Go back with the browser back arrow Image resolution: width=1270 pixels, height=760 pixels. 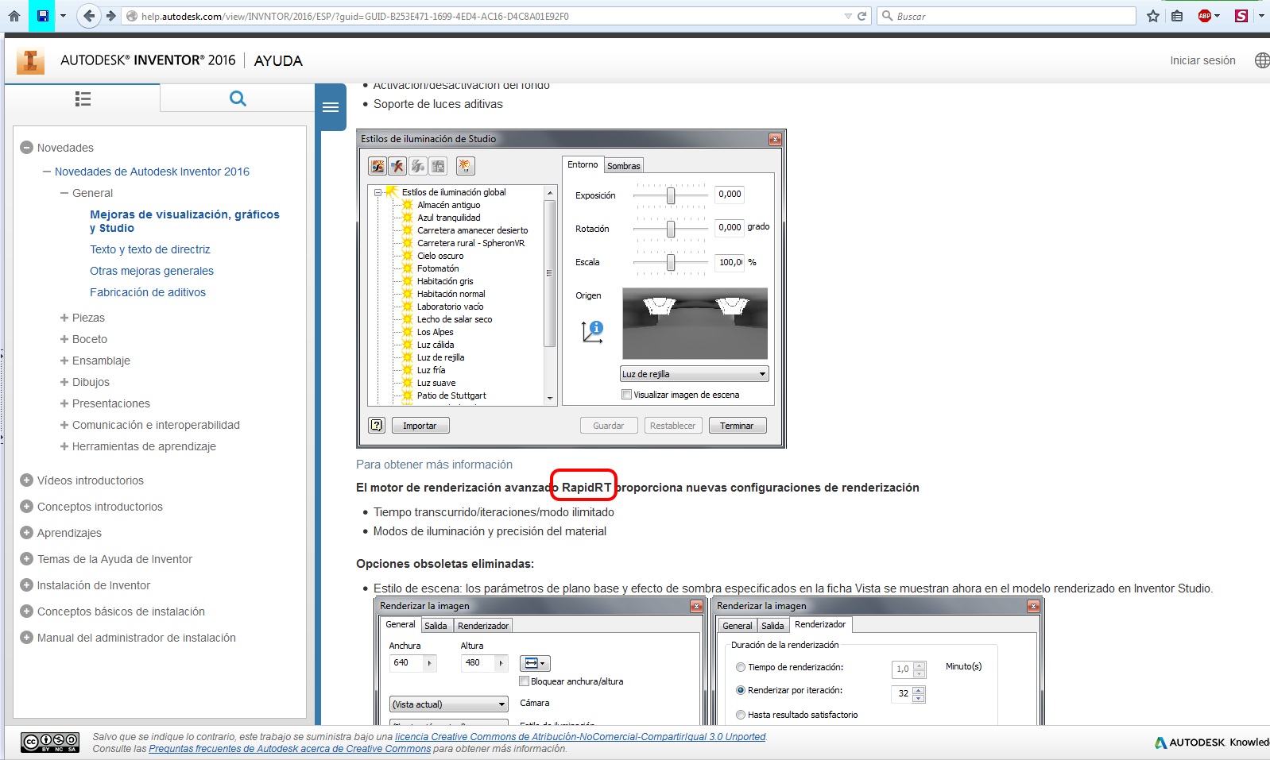point(89,16)
